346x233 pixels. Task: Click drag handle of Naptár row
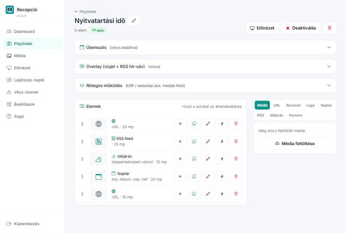point(82,177)
